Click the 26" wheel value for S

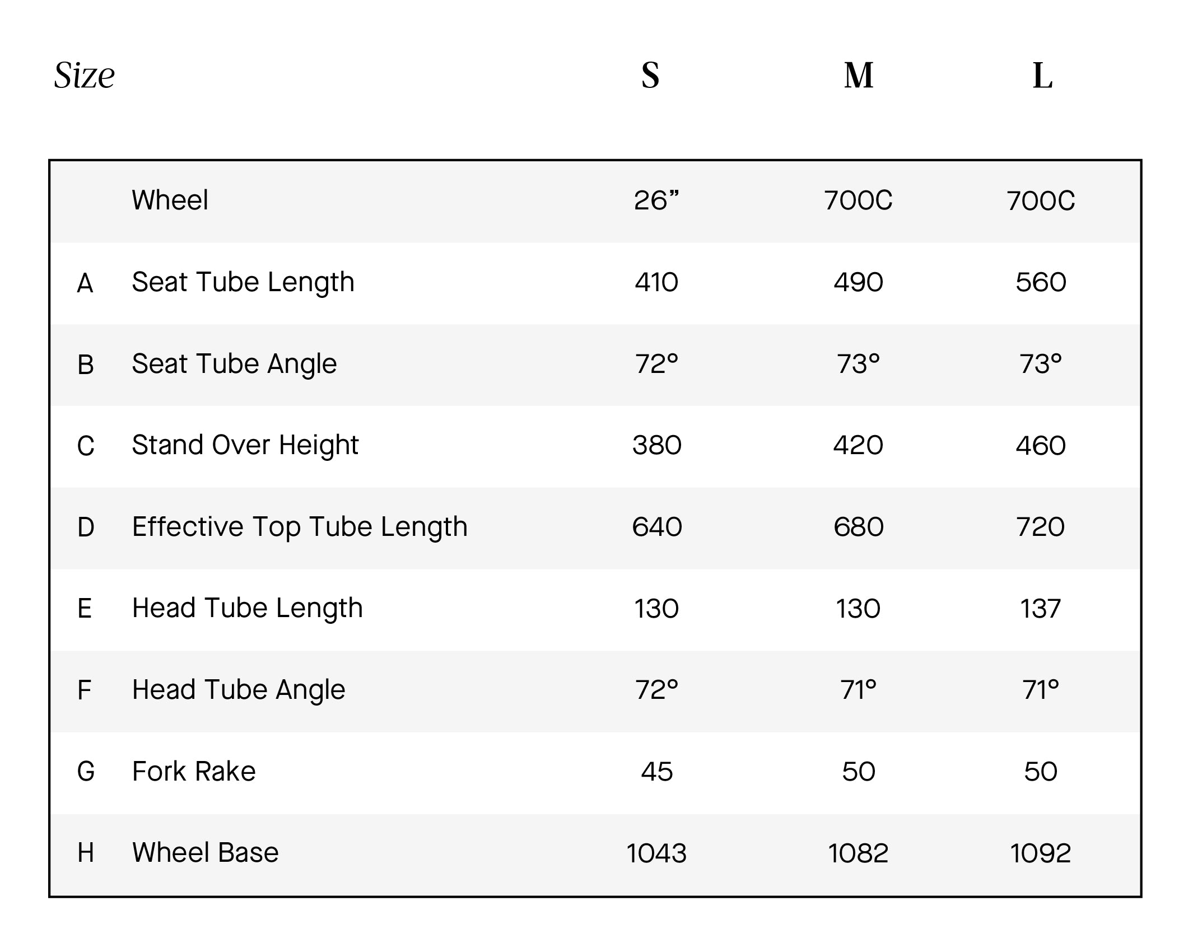656,200
